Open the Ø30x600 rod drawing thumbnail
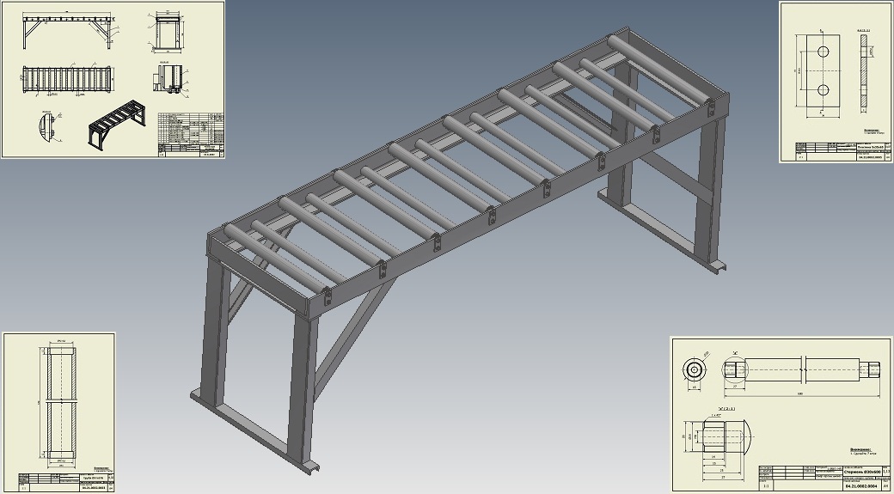The height and width of the screenshot is (494, 894). coord(781,415)
